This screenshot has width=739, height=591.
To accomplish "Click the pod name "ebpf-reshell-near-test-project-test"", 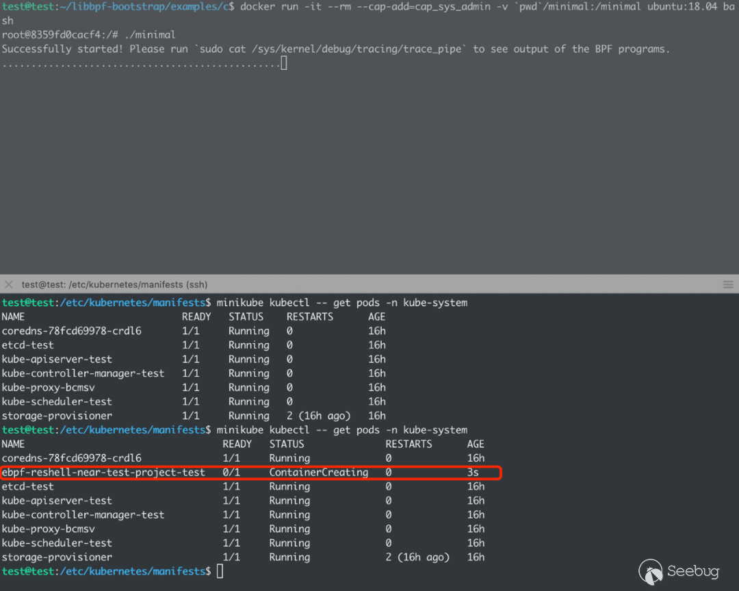I will pyautogui.click(x=103, y=473).
